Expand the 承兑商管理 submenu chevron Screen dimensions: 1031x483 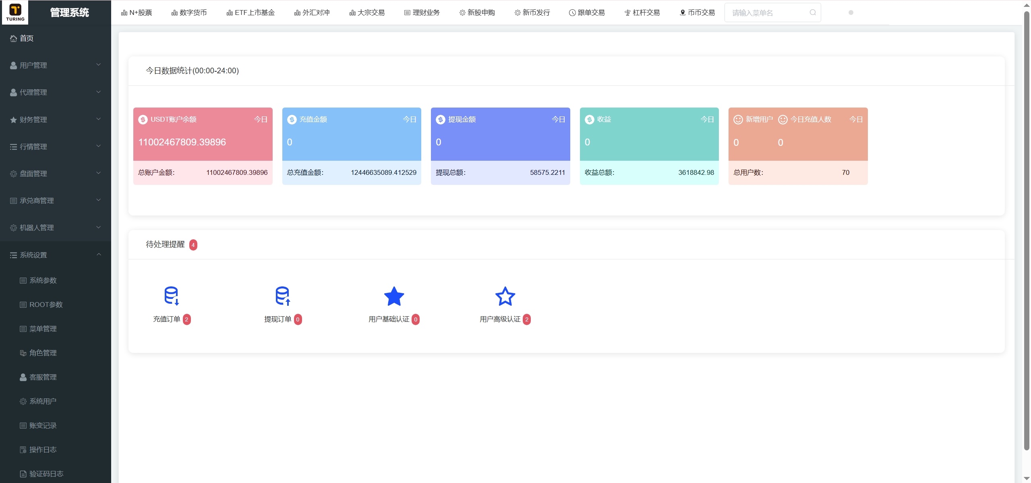point(99,200)
